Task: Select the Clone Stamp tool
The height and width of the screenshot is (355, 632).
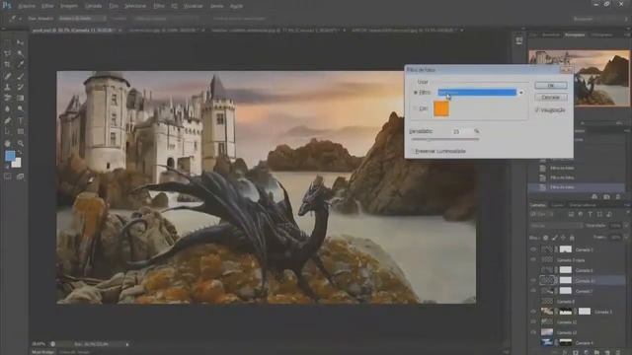Action: coord(7,87)
